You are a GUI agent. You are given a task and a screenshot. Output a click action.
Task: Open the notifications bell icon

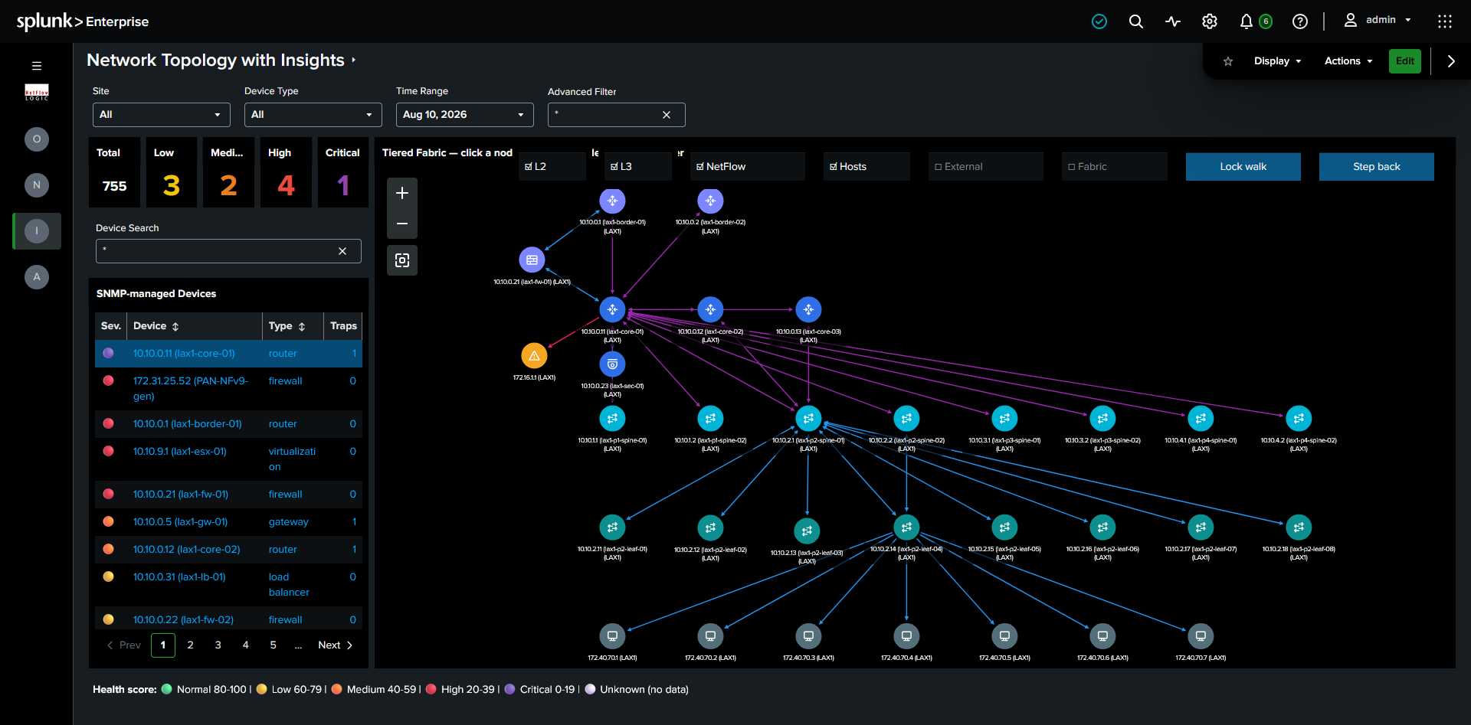click(x=1247, y=21)
